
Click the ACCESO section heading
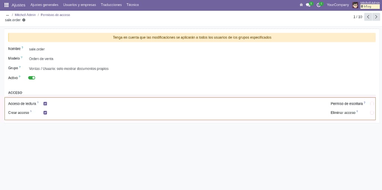coord(15,93)
